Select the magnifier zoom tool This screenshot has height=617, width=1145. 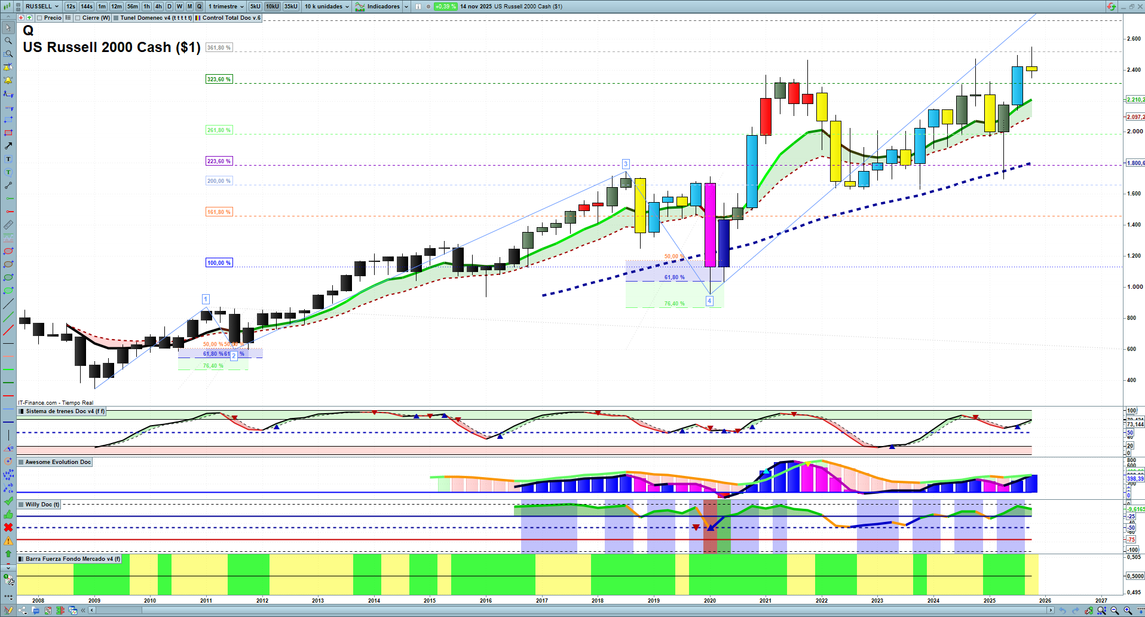(x=8, y=41)
